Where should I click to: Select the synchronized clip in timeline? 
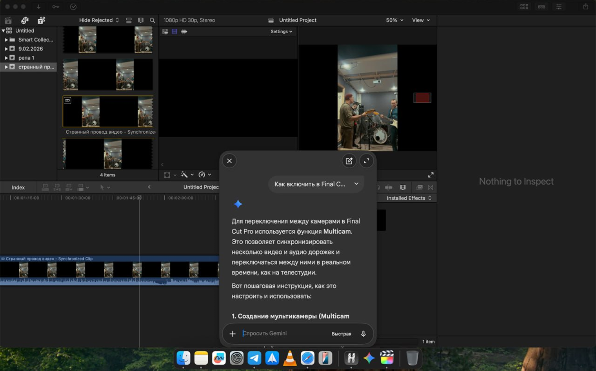pos(109,270)
